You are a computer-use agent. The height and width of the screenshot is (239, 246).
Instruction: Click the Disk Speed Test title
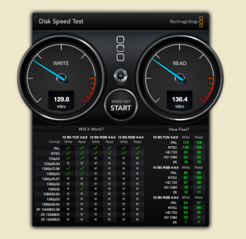(61, 21)
